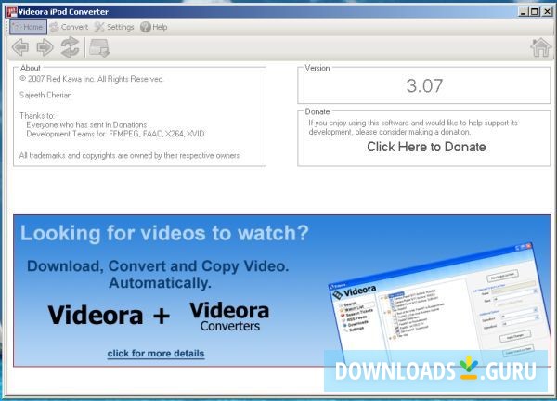
Task: Click the refresh arrows icon
Action: click(70, 47)
